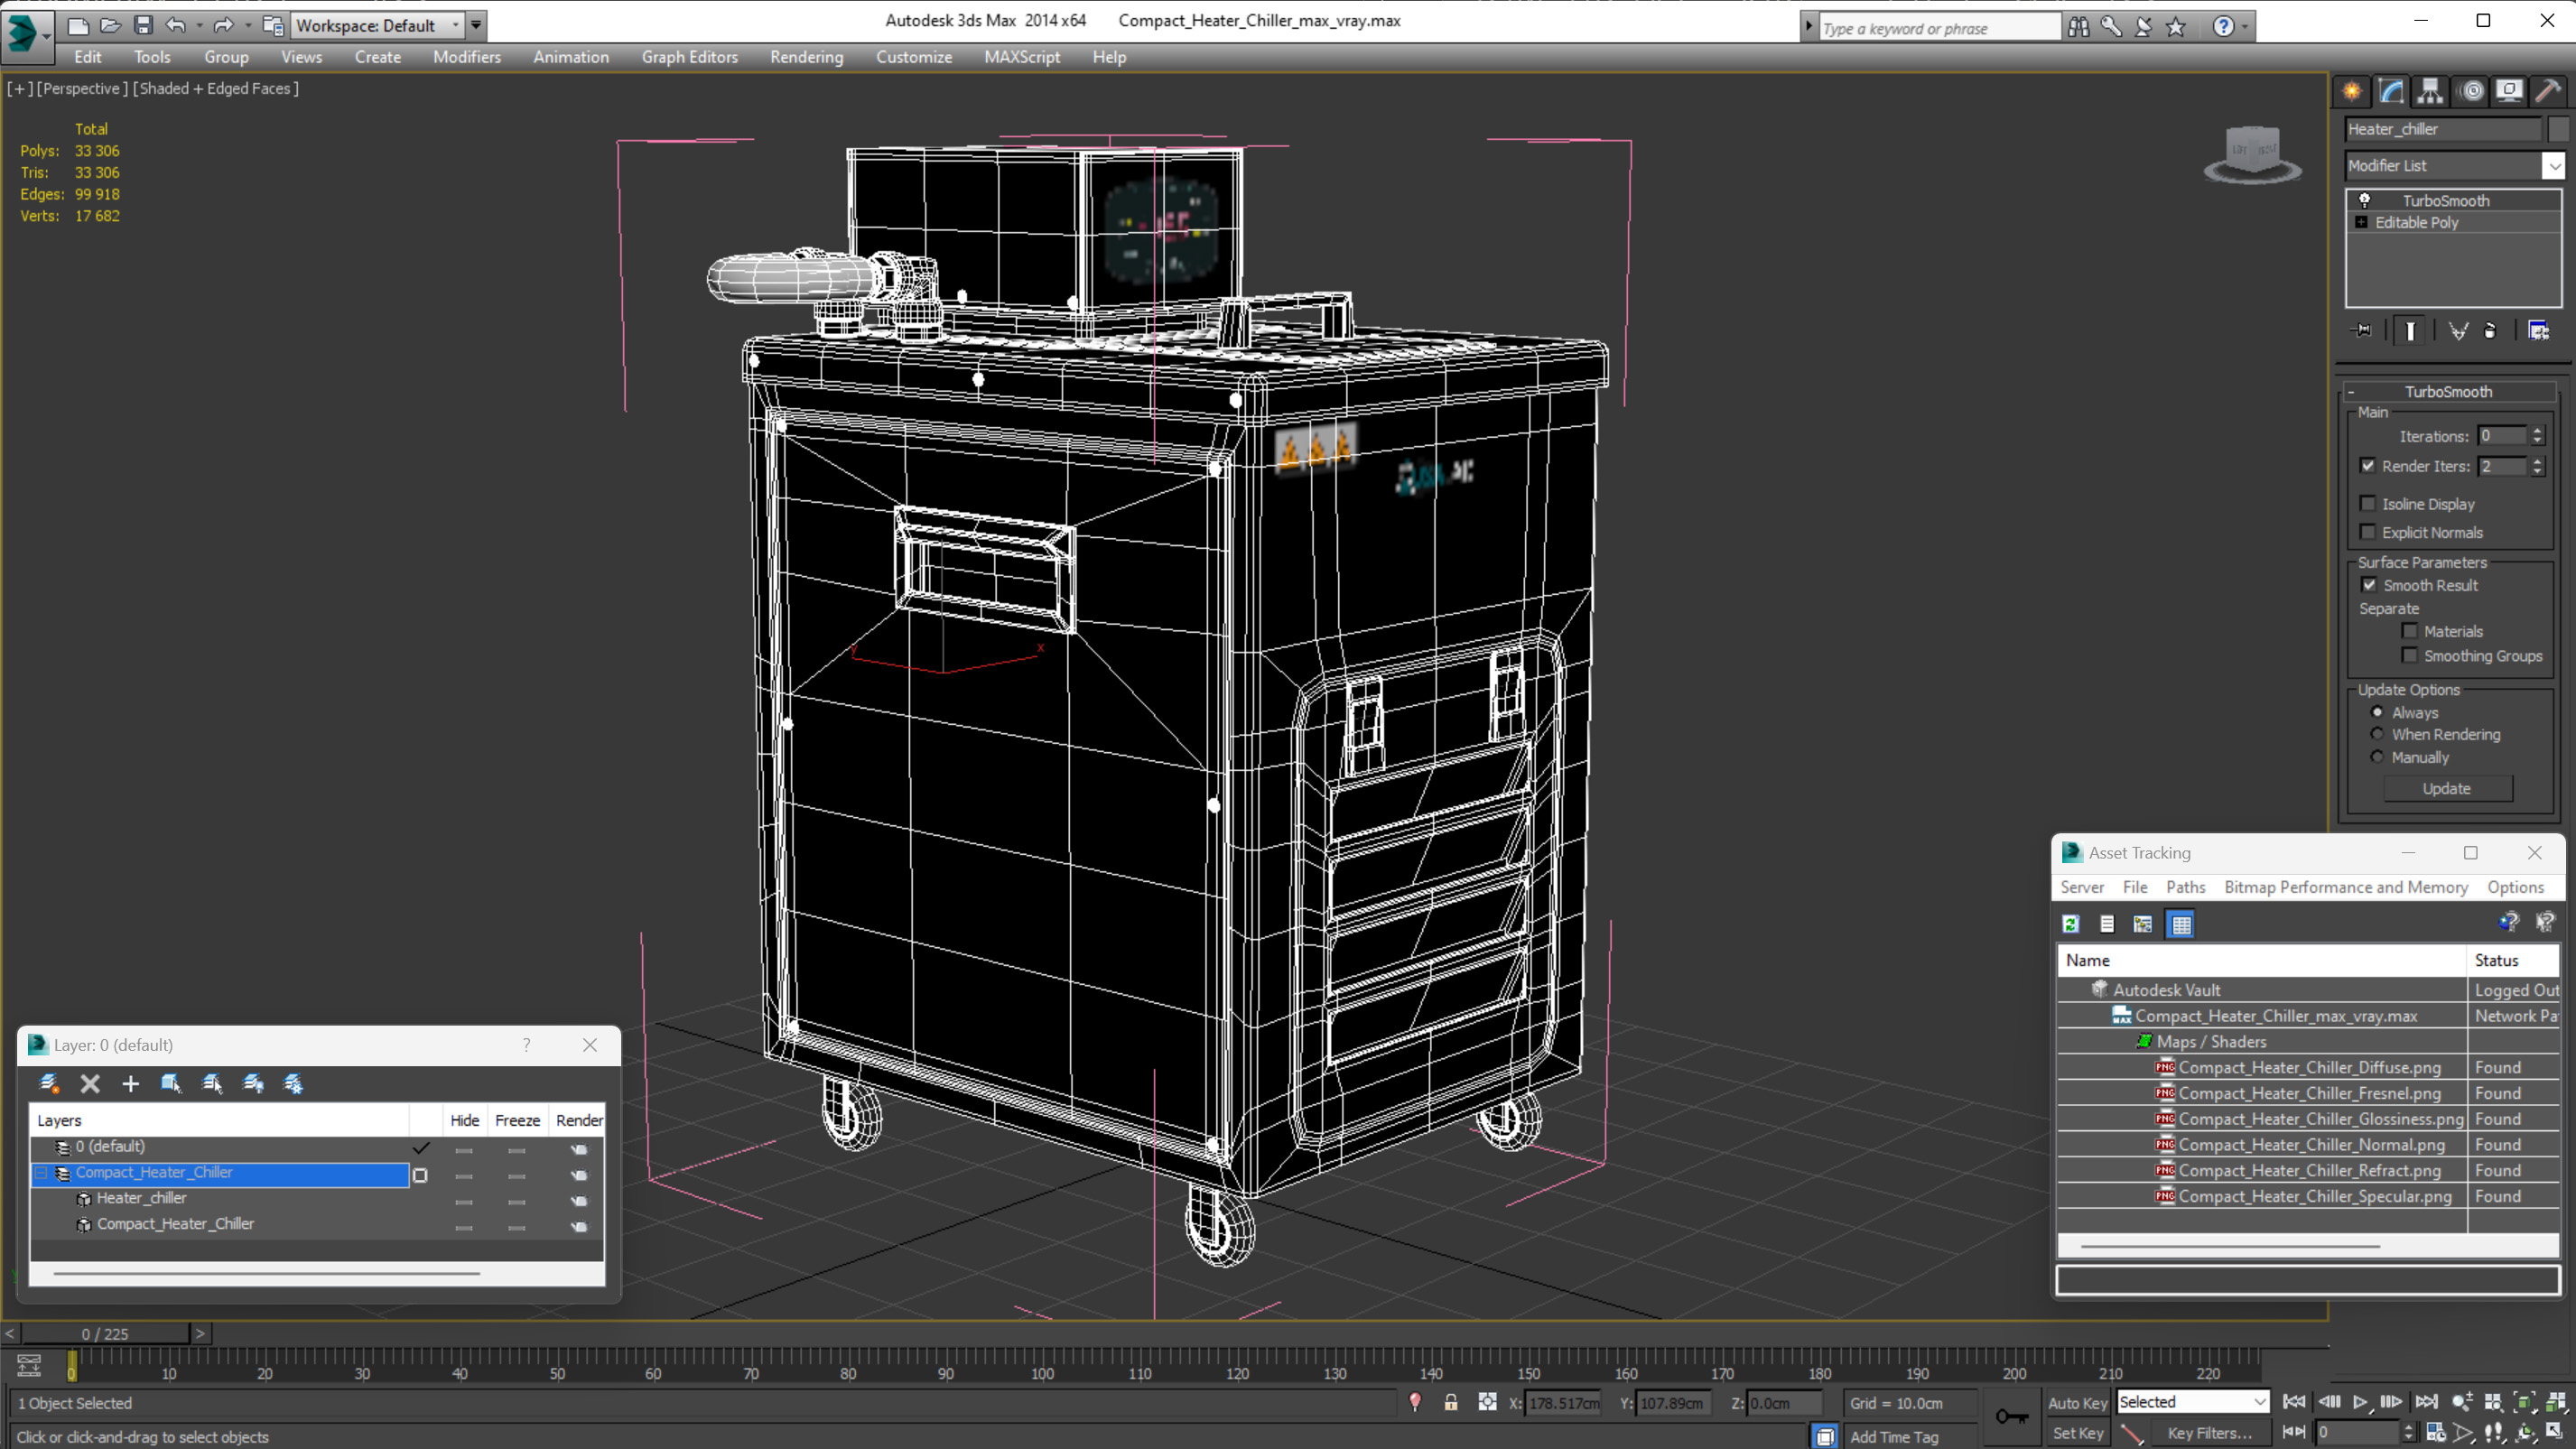Enable Separate by Smoothing Groups checkbox

pos(2410,656)
